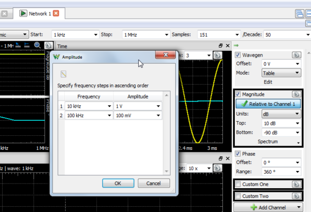Toggle the Magnitude checkbox
The height and width of the screenshot is (212, 311).
point(237,94)
